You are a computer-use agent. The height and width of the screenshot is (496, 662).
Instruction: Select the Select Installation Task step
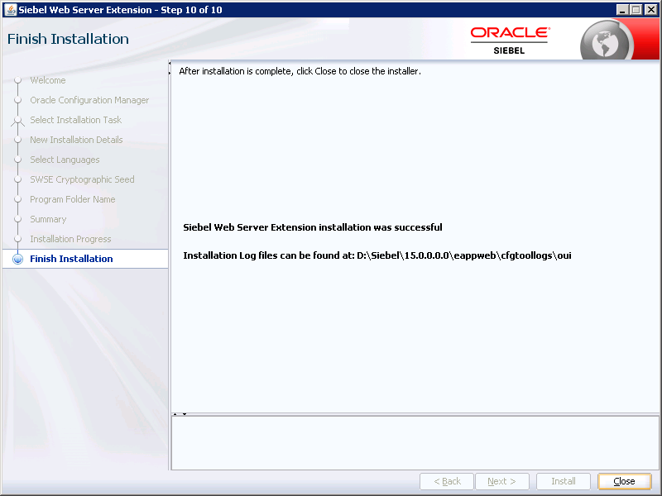click(75, 120)
